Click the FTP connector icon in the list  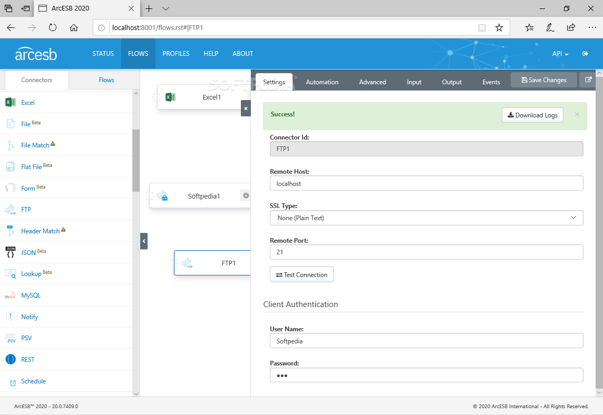[11, 210]
